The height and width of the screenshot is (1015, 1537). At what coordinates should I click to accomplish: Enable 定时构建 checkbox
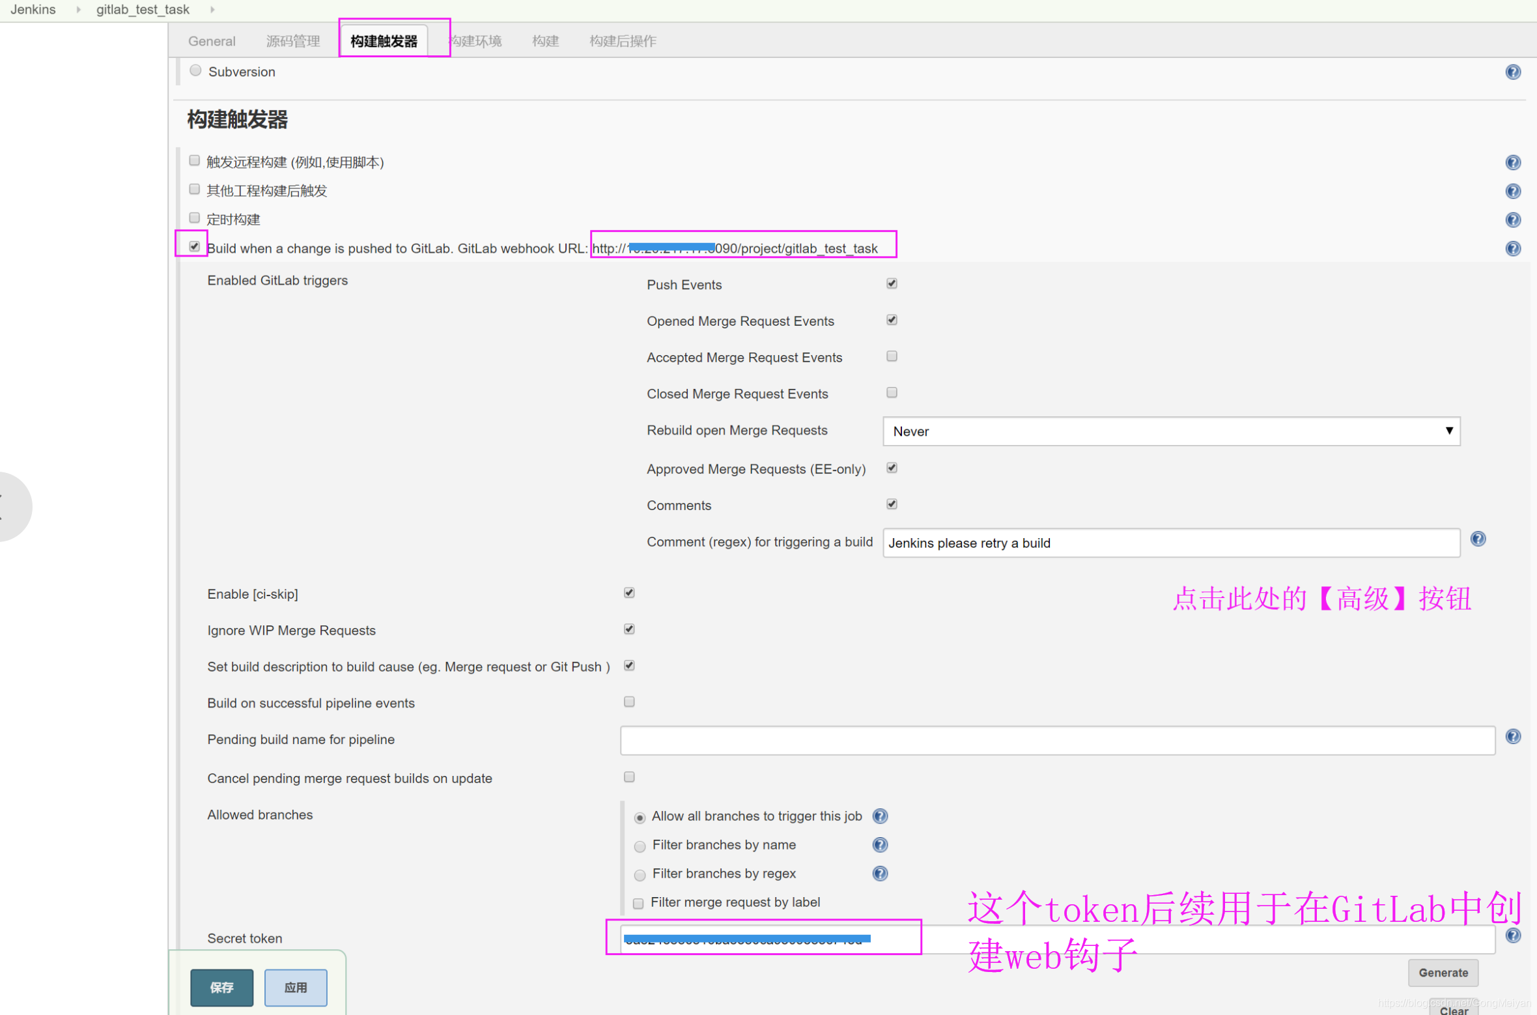coord(194,218)
